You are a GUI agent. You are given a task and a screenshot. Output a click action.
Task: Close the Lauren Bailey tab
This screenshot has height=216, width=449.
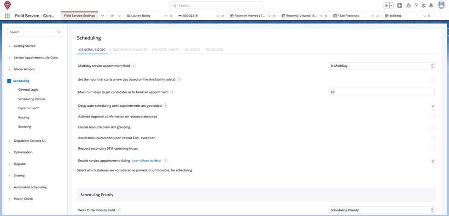(x=171, y=16)
